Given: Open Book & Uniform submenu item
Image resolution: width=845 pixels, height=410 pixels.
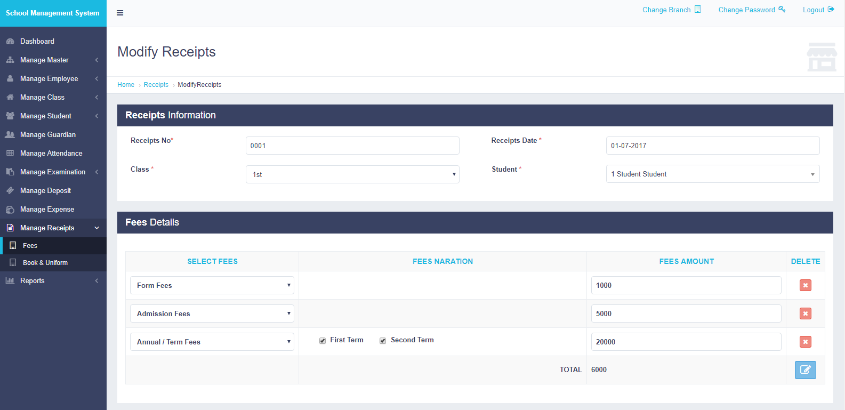Looking at the screenshot, I should tap(45, 263).
